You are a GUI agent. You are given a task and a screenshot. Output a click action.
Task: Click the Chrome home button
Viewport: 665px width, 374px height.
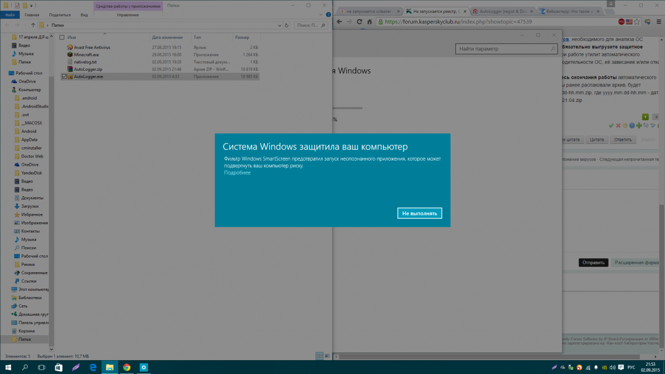click(370, 22)
